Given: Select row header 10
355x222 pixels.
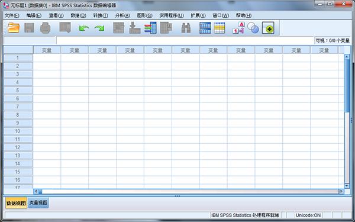Looking at the screenshot, I should point(18,131).
